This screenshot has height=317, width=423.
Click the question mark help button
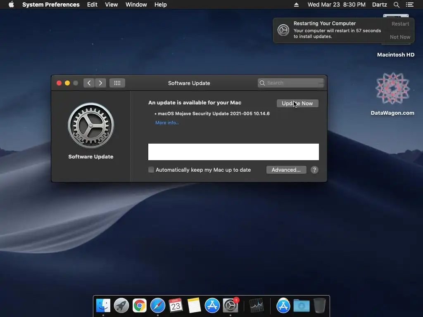coord(314,170)
